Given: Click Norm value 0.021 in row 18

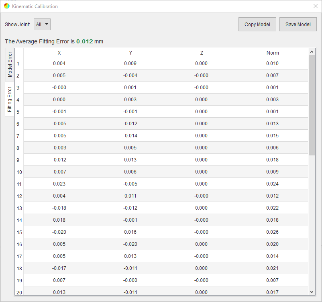Looking at the screenshot, I should tap(272, 268).
